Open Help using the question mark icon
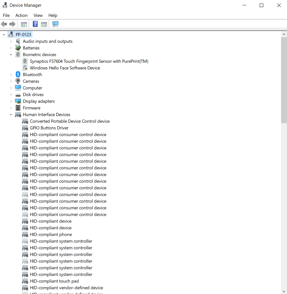 click(x=35, y=24)
